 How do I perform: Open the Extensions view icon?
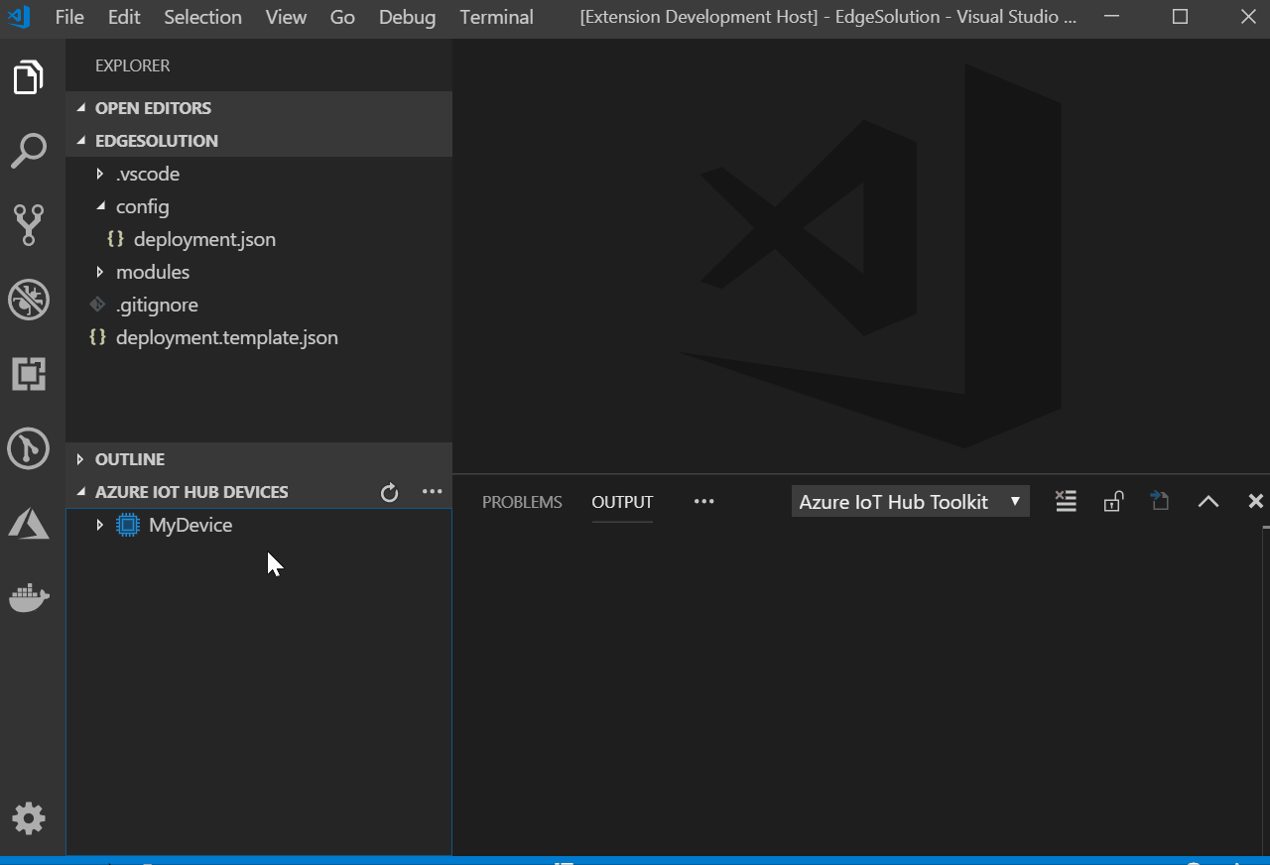coord(28,374)
